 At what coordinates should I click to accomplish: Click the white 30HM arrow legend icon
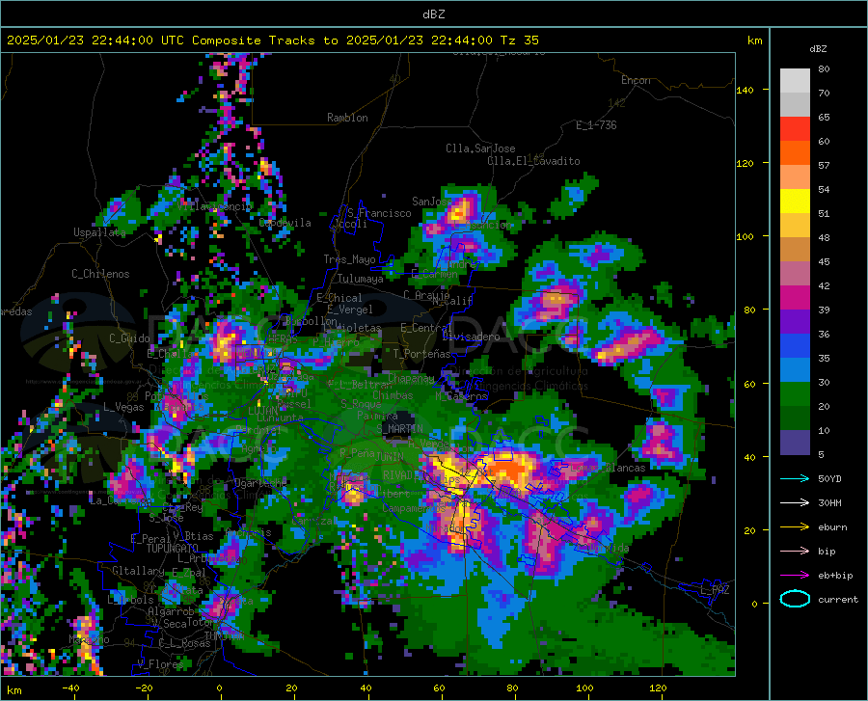click(795, 502)
